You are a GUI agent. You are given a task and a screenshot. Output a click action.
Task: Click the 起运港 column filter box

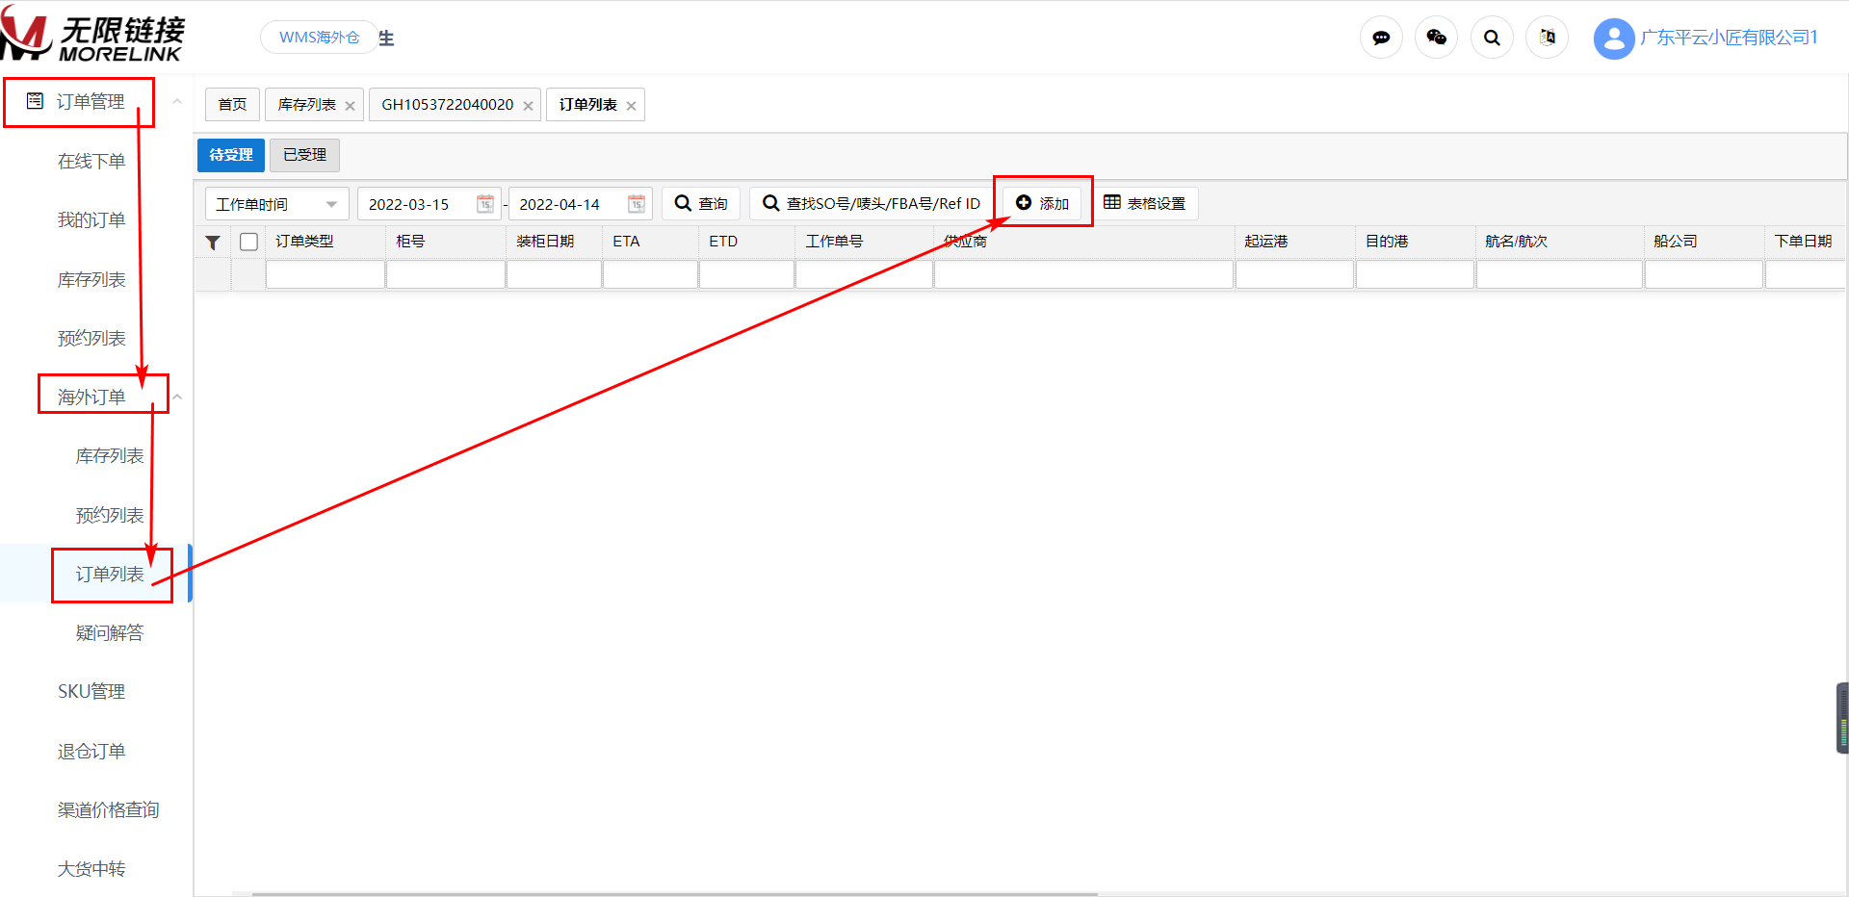tap(1295, 275)
